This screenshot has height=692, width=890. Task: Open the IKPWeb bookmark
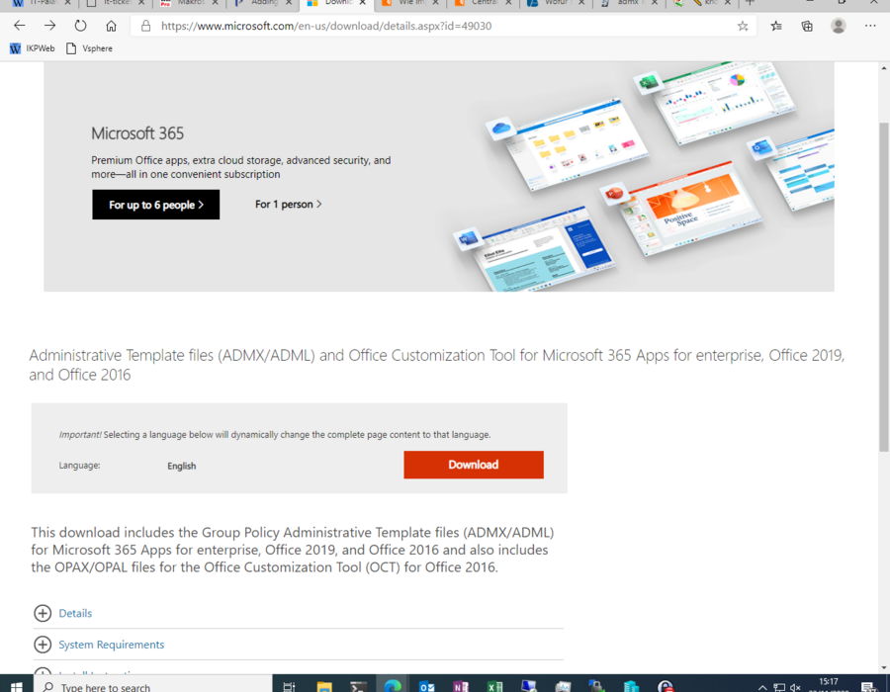click(x=33, y=48)
